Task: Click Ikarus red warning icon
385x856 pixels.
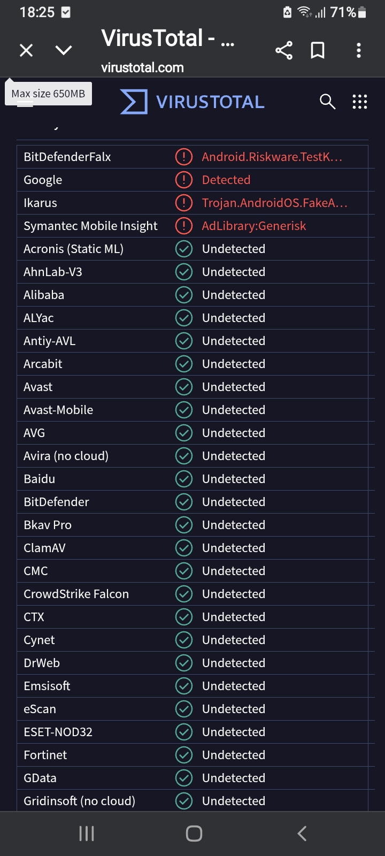Action: pyautogui.click(x=184, y=203)
